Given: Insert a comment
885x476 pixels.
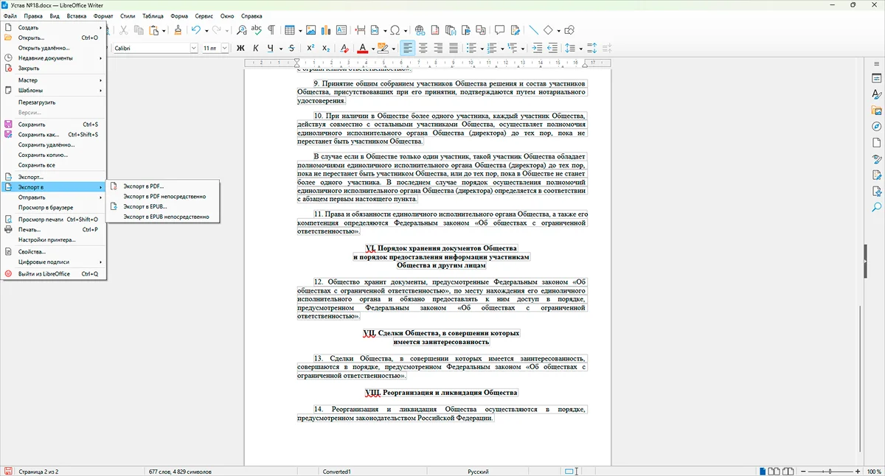Looking at the screenshot, I should click(x=499, y=30).
